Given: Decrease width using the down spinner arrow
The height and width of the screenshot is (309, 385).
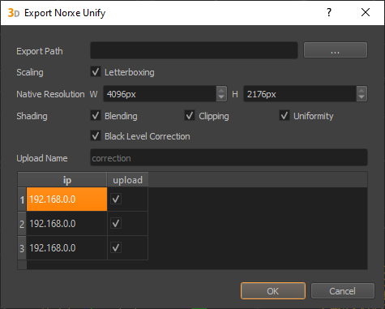Looking at the screenshot, I should click(x=221, y=97).
